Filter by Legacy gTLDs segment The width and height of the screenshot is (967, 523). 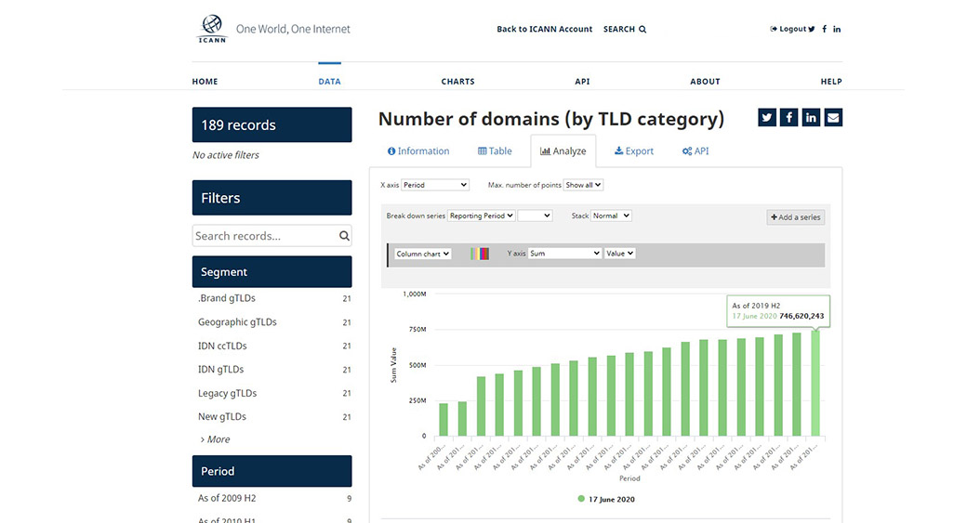(x=227, y=393)
